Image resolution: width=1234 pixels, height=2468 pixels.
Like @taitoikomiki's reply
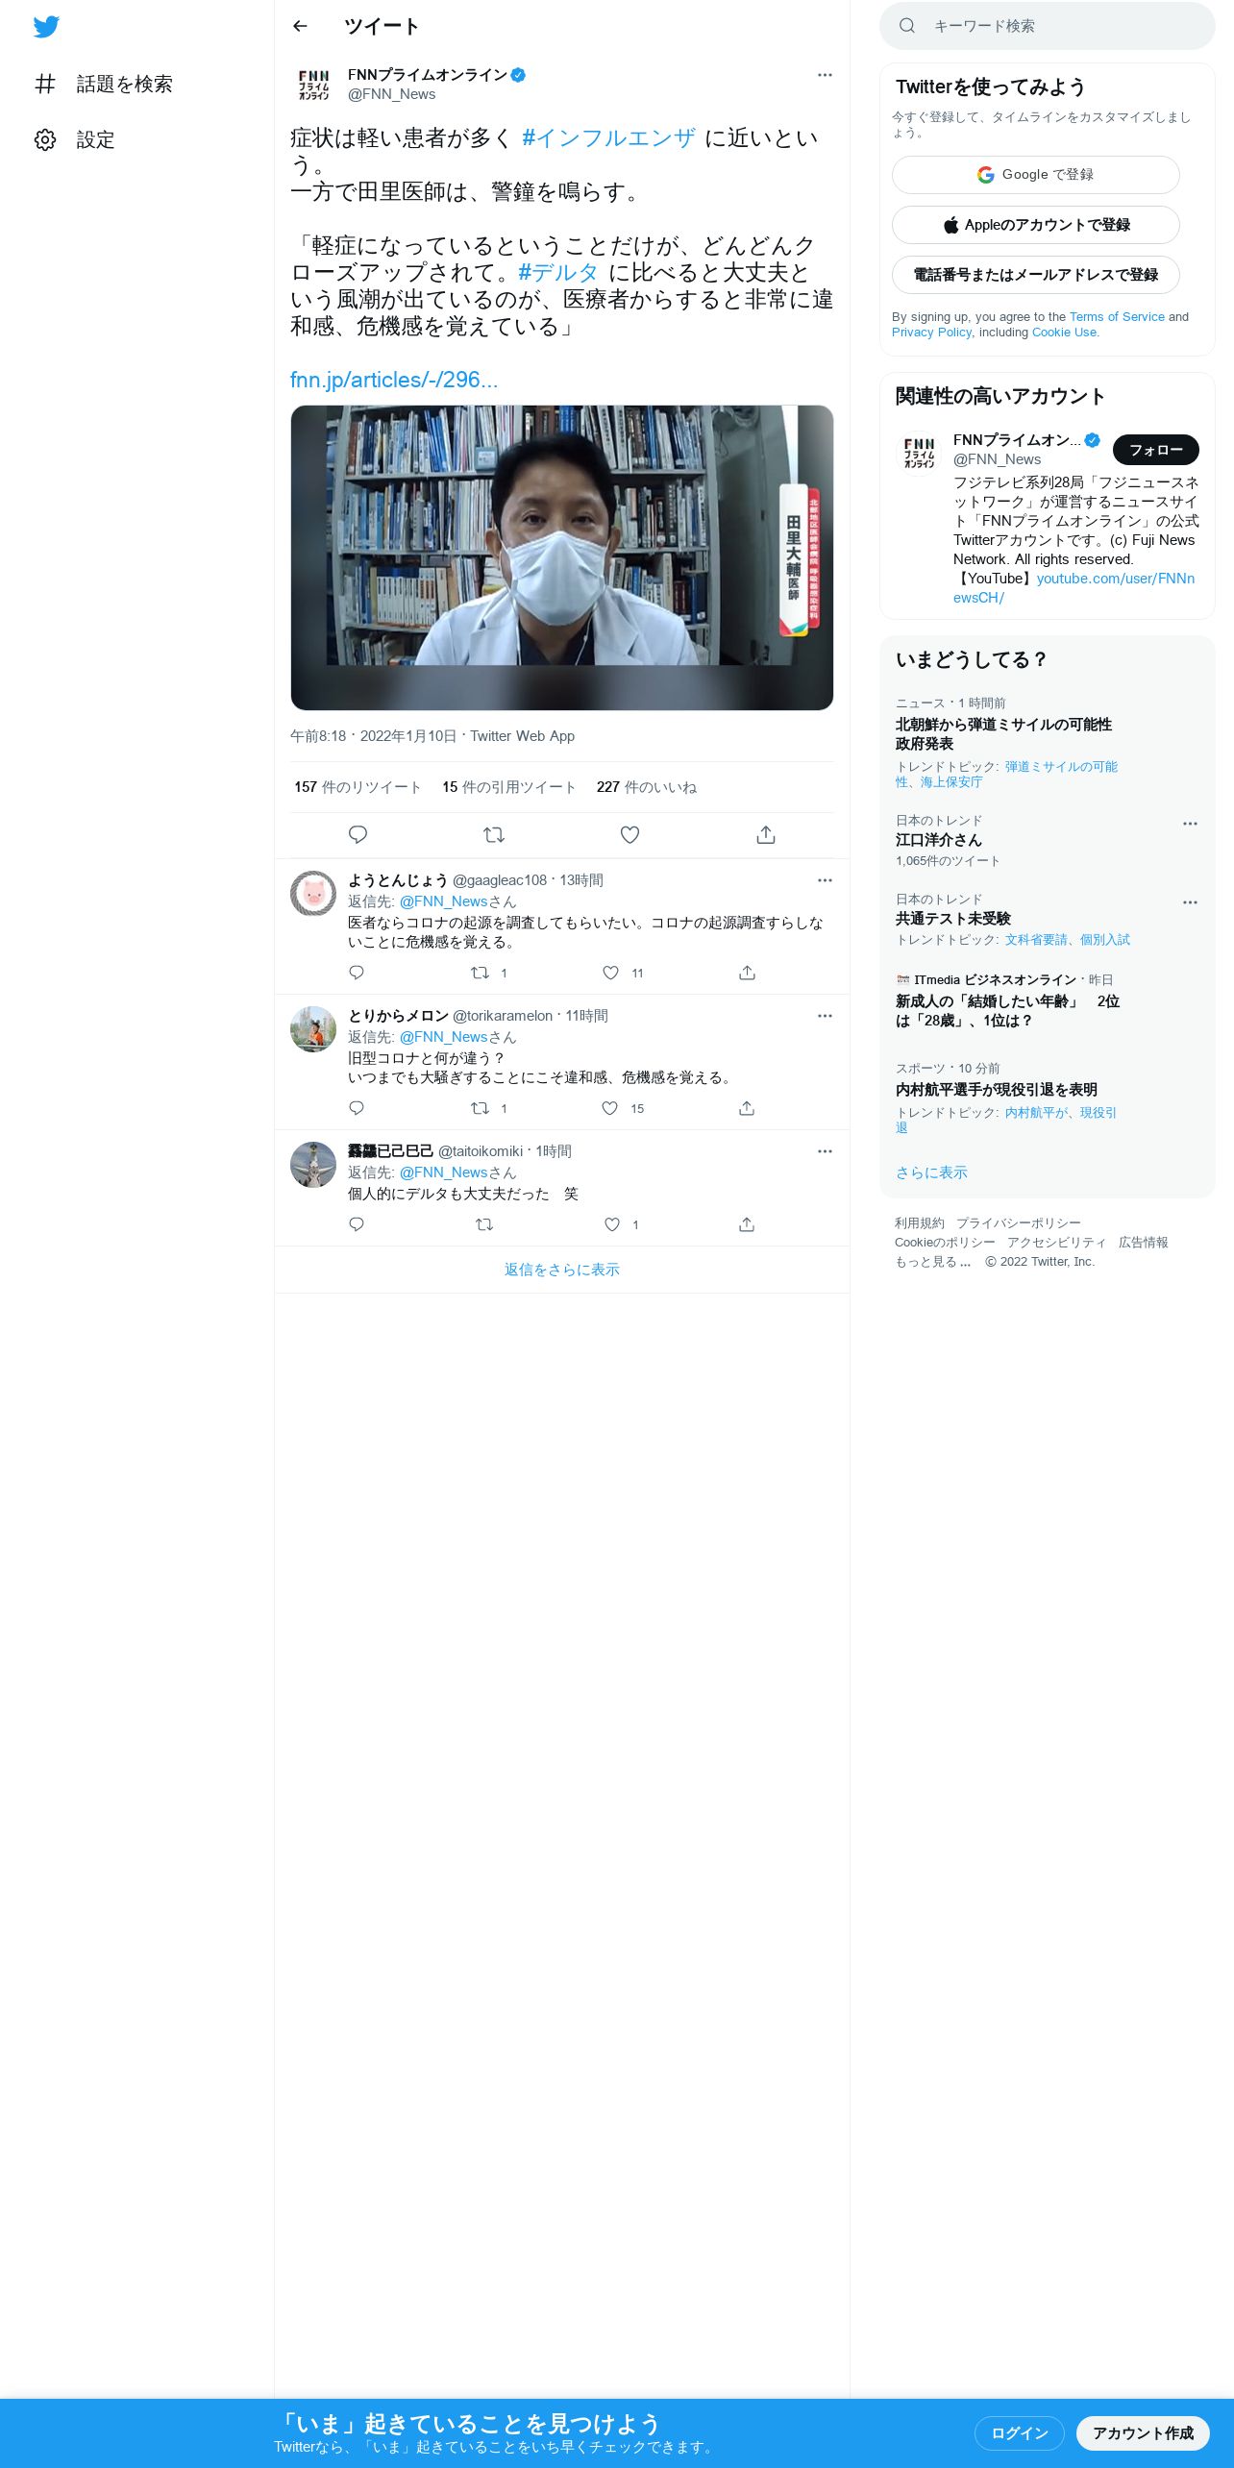(x=612, y=1224)
